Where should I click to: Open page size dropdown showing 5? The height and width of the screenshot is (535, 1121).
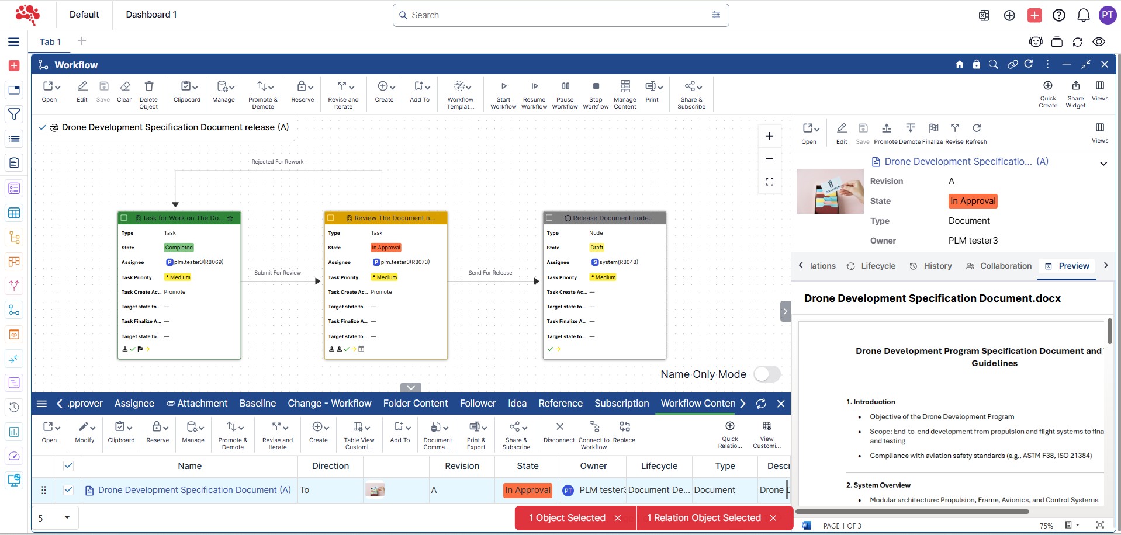point(67,518)
